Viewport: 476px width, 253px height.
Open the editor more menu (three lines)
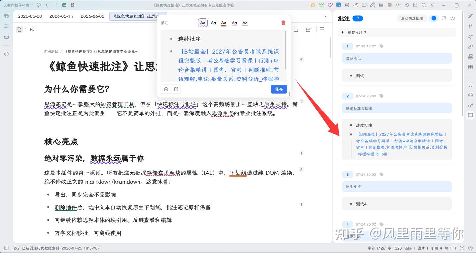322,29
